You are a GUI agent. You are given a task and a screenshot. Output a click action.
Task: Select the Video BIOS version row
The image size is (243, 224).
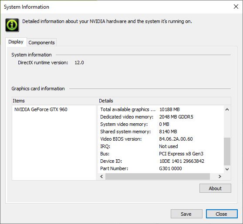pyautogui.click(x=161, y=139)
